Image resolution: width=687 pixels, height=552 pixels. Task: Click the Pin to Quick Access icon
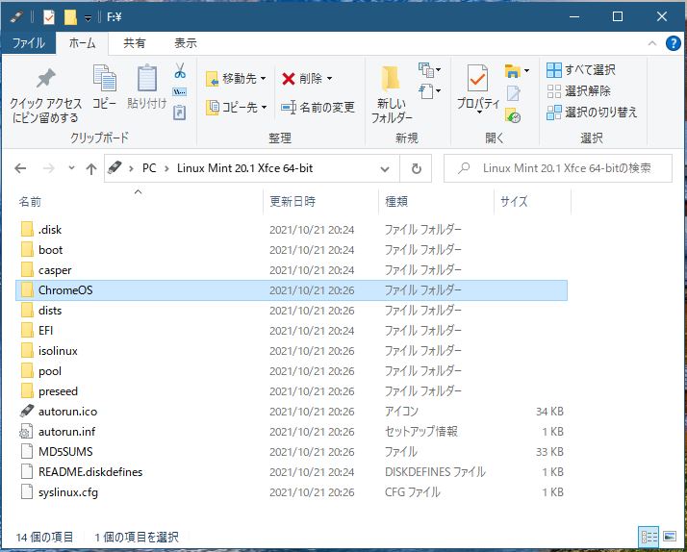(44, 81)
